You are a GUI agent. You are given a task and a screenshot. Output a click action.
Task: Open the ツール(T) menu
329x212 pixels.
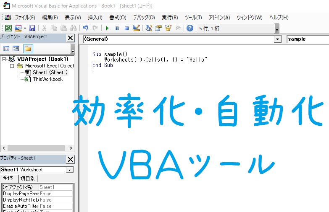(193, 17)
